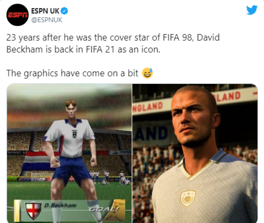
Task: Click the ESPN profile avatar logo
Action: 17,15
